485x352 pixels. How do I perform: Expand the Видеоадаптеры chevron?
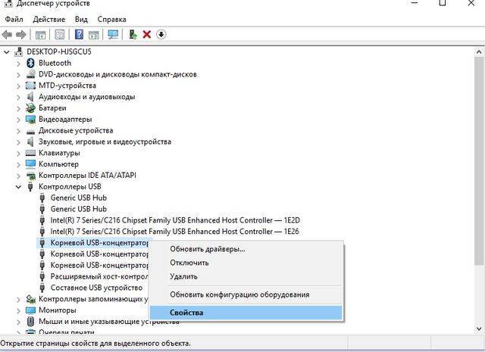18,120
